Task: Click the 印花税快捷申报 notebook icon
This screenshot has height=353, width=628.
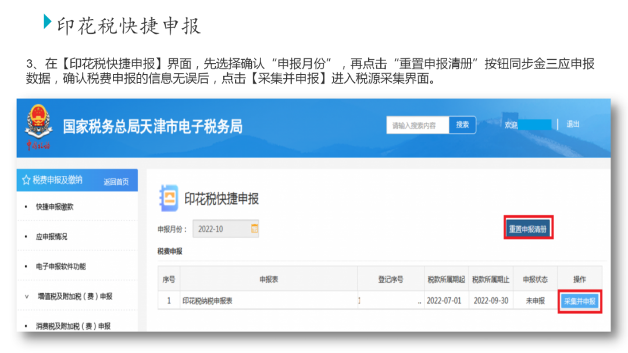Action: (169, 198)
